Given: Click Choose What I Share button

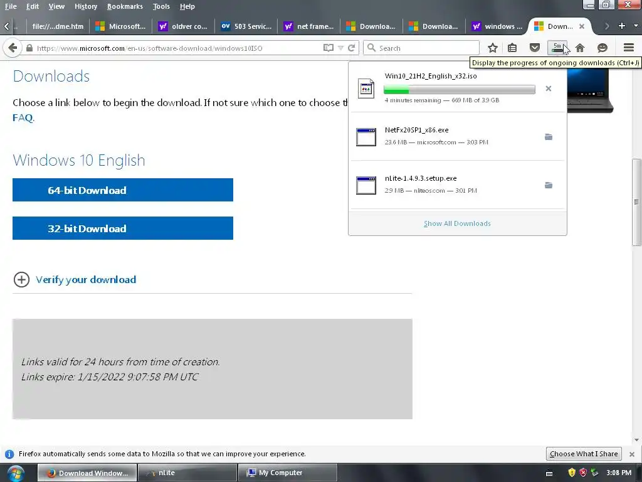Looking at the screenshot, I should point(584,454).
